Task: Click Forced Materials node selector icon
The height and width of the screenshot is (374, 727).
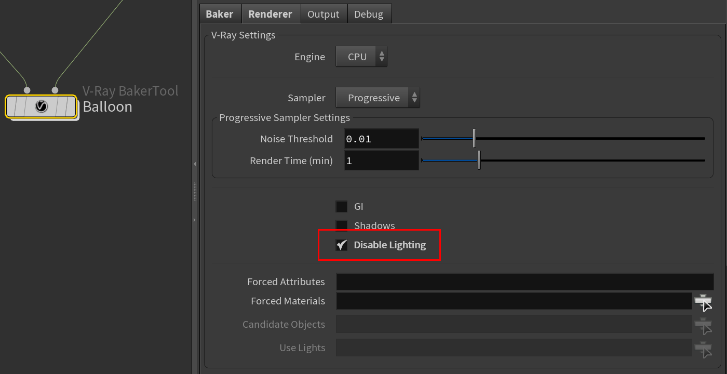Action: coord(703,301)
